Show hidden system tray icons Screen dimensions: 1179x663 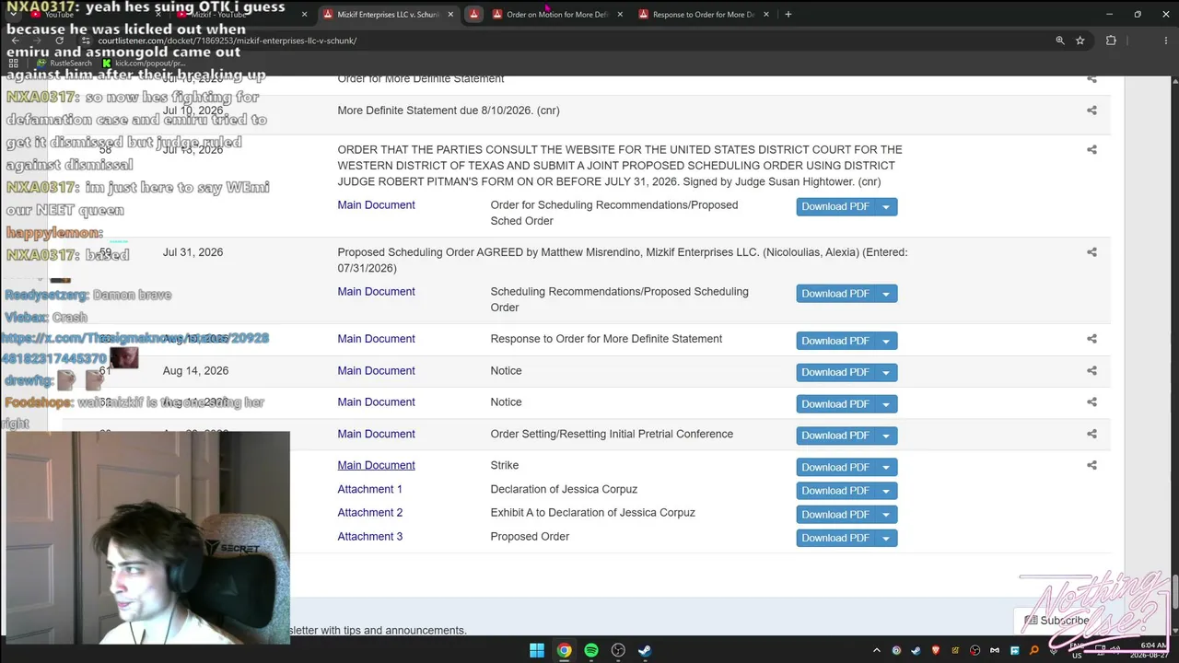(x=877, y=651)
